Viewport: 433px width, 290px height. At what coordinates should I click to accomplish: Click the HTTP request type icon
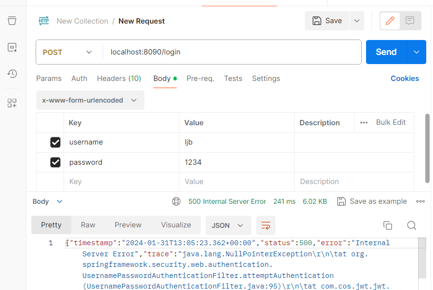click(x=44, y=21)
